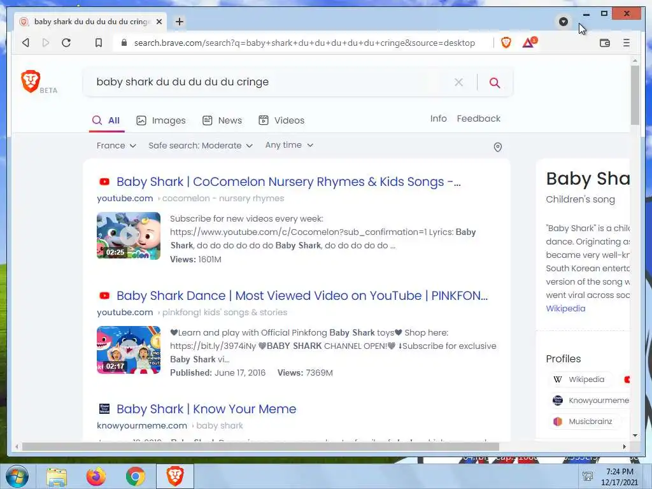Open the Info link
This screenshot has width=652, height=489.
point(438,118)
